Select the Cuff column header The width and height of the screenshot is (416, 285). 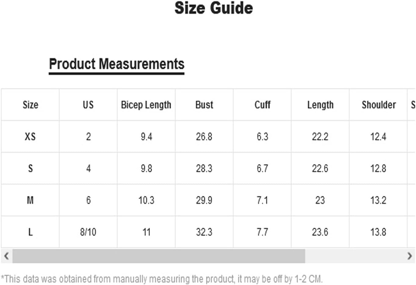pos(262,105)
